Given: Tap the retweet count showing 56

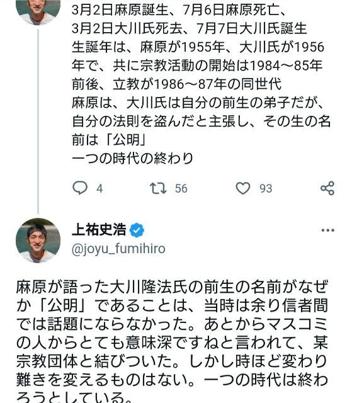Looking at the screenshot, I should (181, 189).
